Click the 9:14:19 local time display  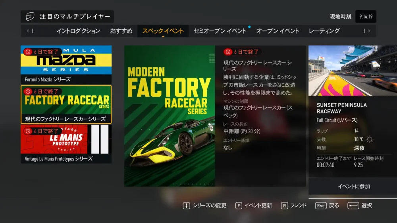pos(366,17)
